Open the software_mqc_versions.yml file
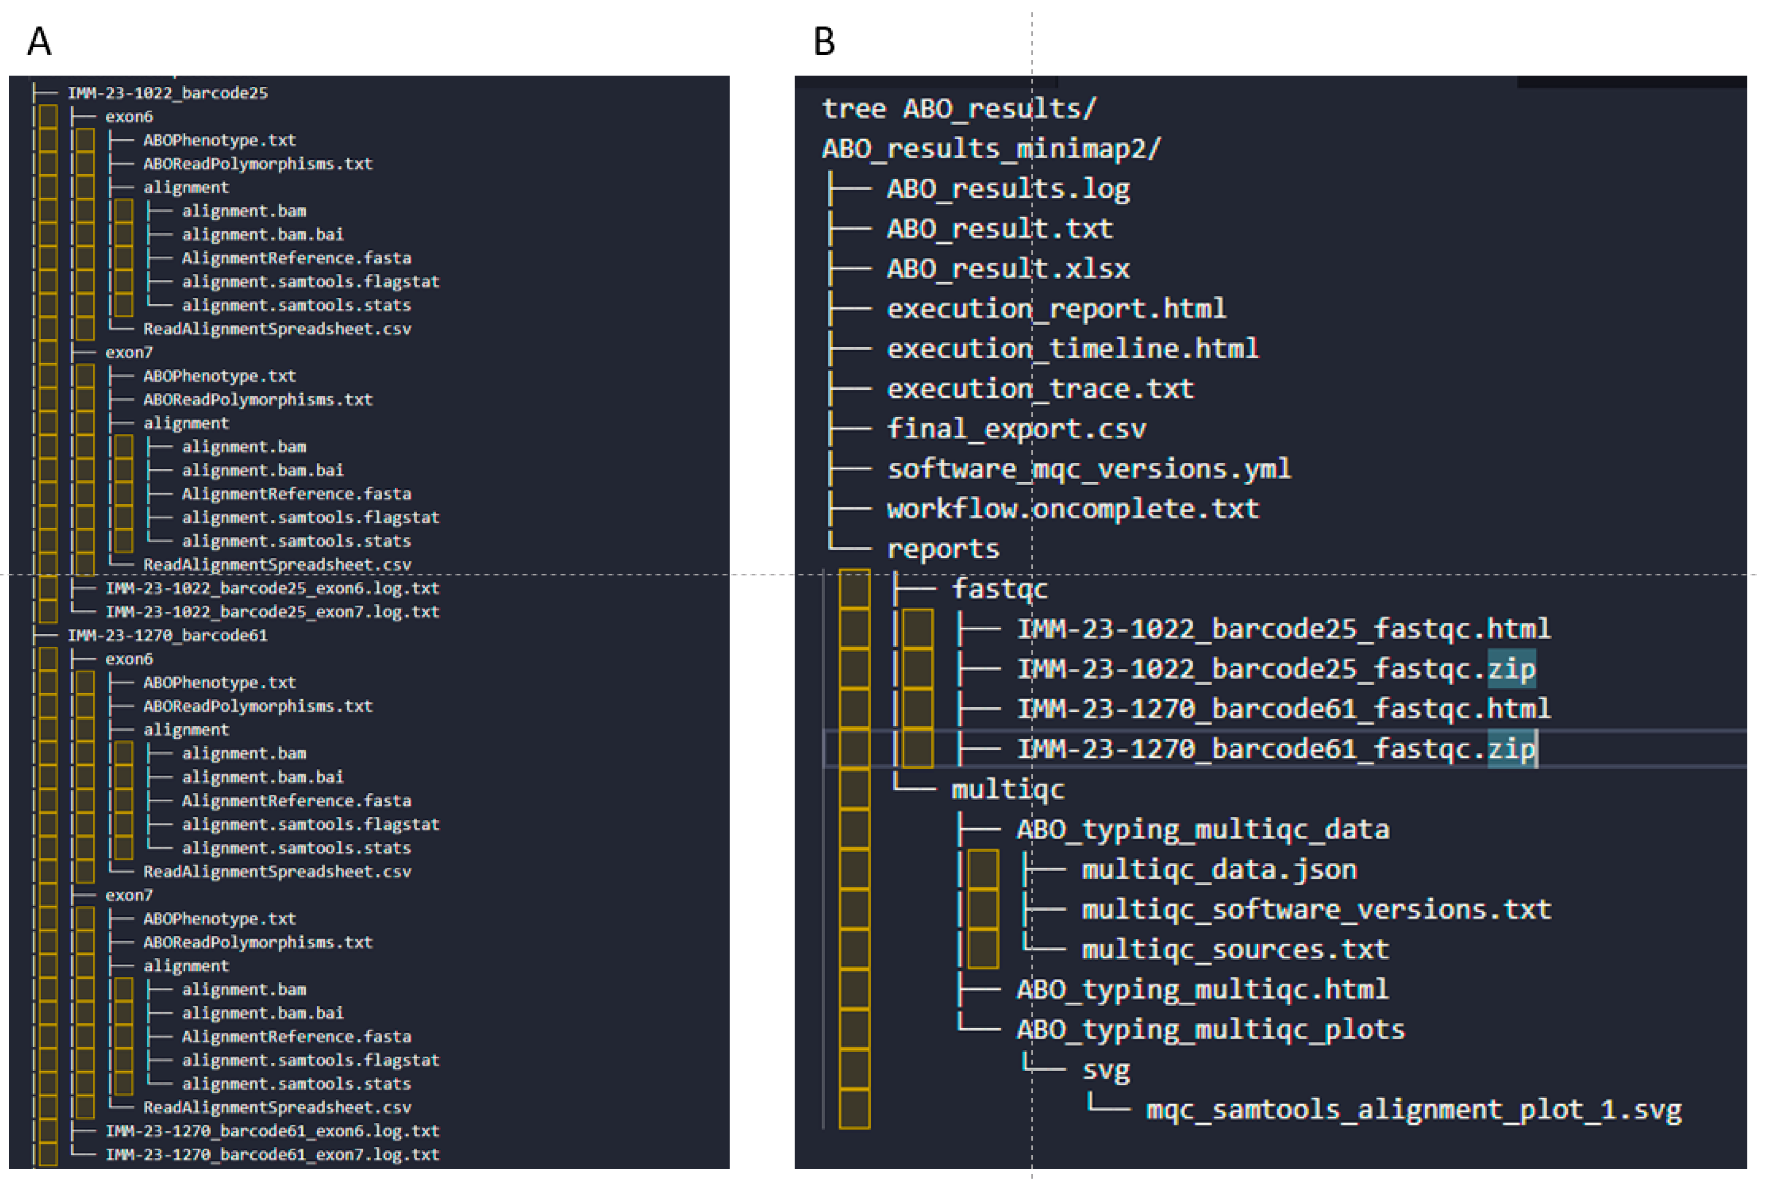The width and height of the screenshot is (1770, 1187). click(1089, 469)
